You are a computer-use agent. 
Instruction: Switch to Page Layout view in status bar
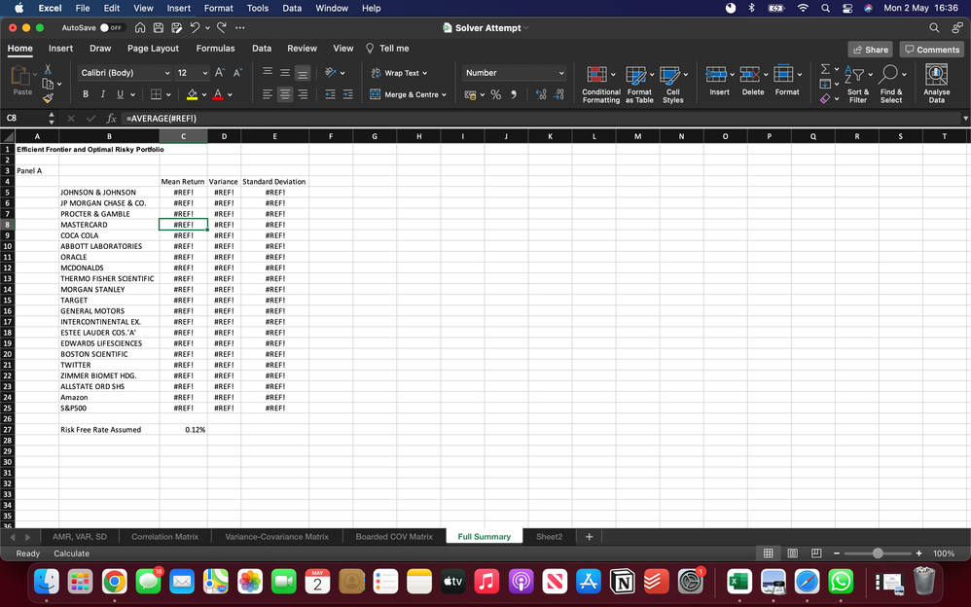click(792, 553)
